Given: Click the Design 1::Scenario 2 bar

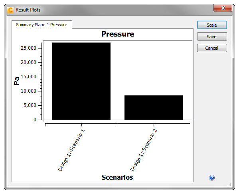Looking at the screenshot, I should 154,108.
